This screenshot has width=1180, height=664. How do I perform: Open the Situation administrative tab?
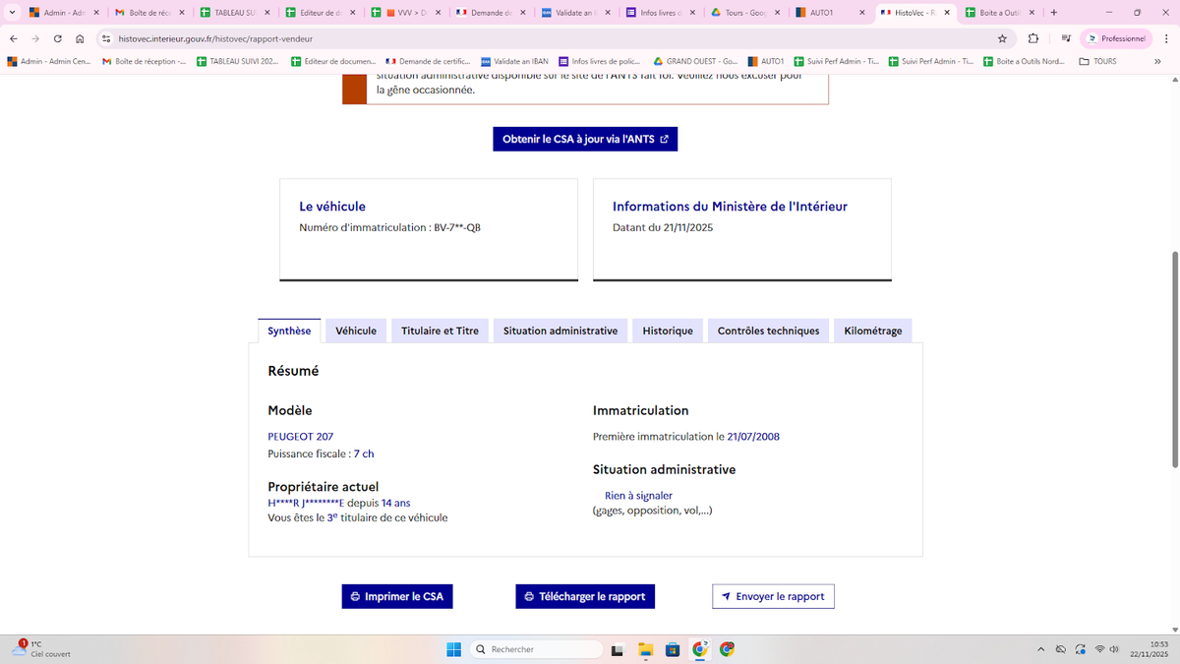point(560,331)
